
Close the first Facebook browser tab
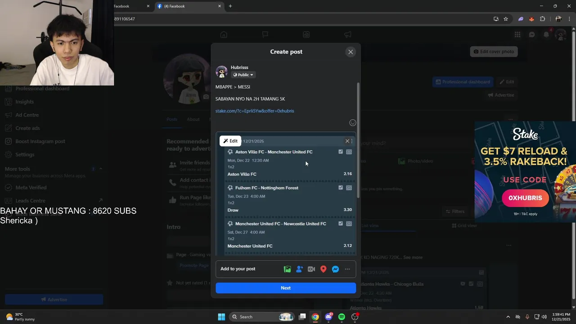coord(148,6)
